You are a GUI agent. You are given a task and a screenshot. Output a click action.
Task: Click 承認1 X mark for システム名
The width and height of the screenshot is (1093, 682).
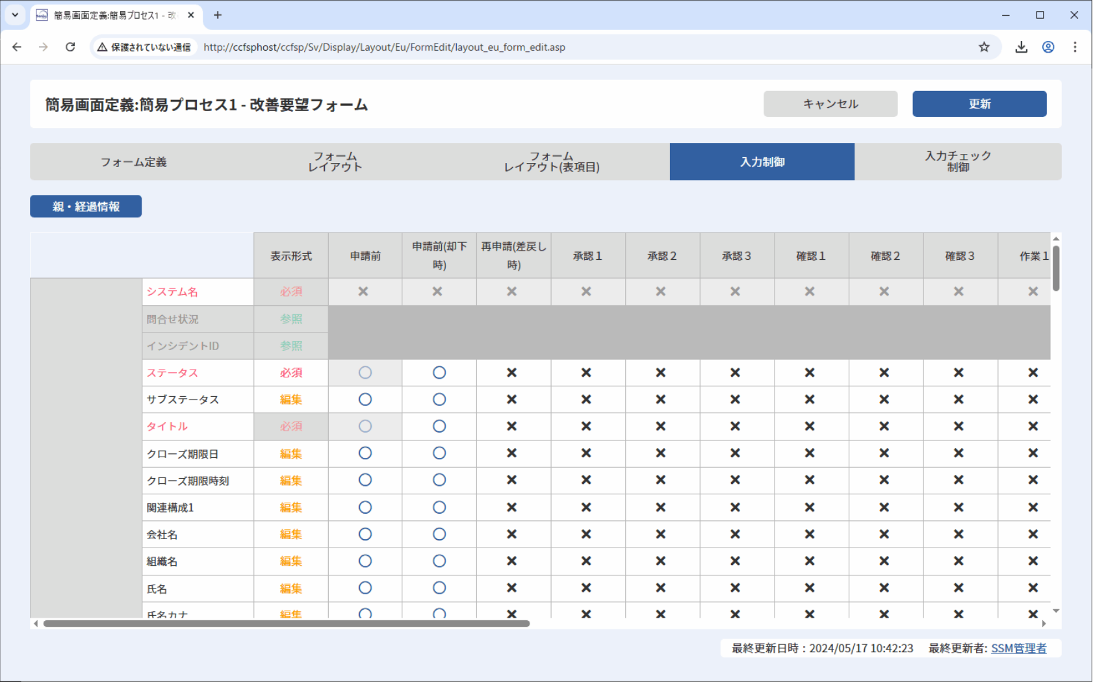click(586, 292)
